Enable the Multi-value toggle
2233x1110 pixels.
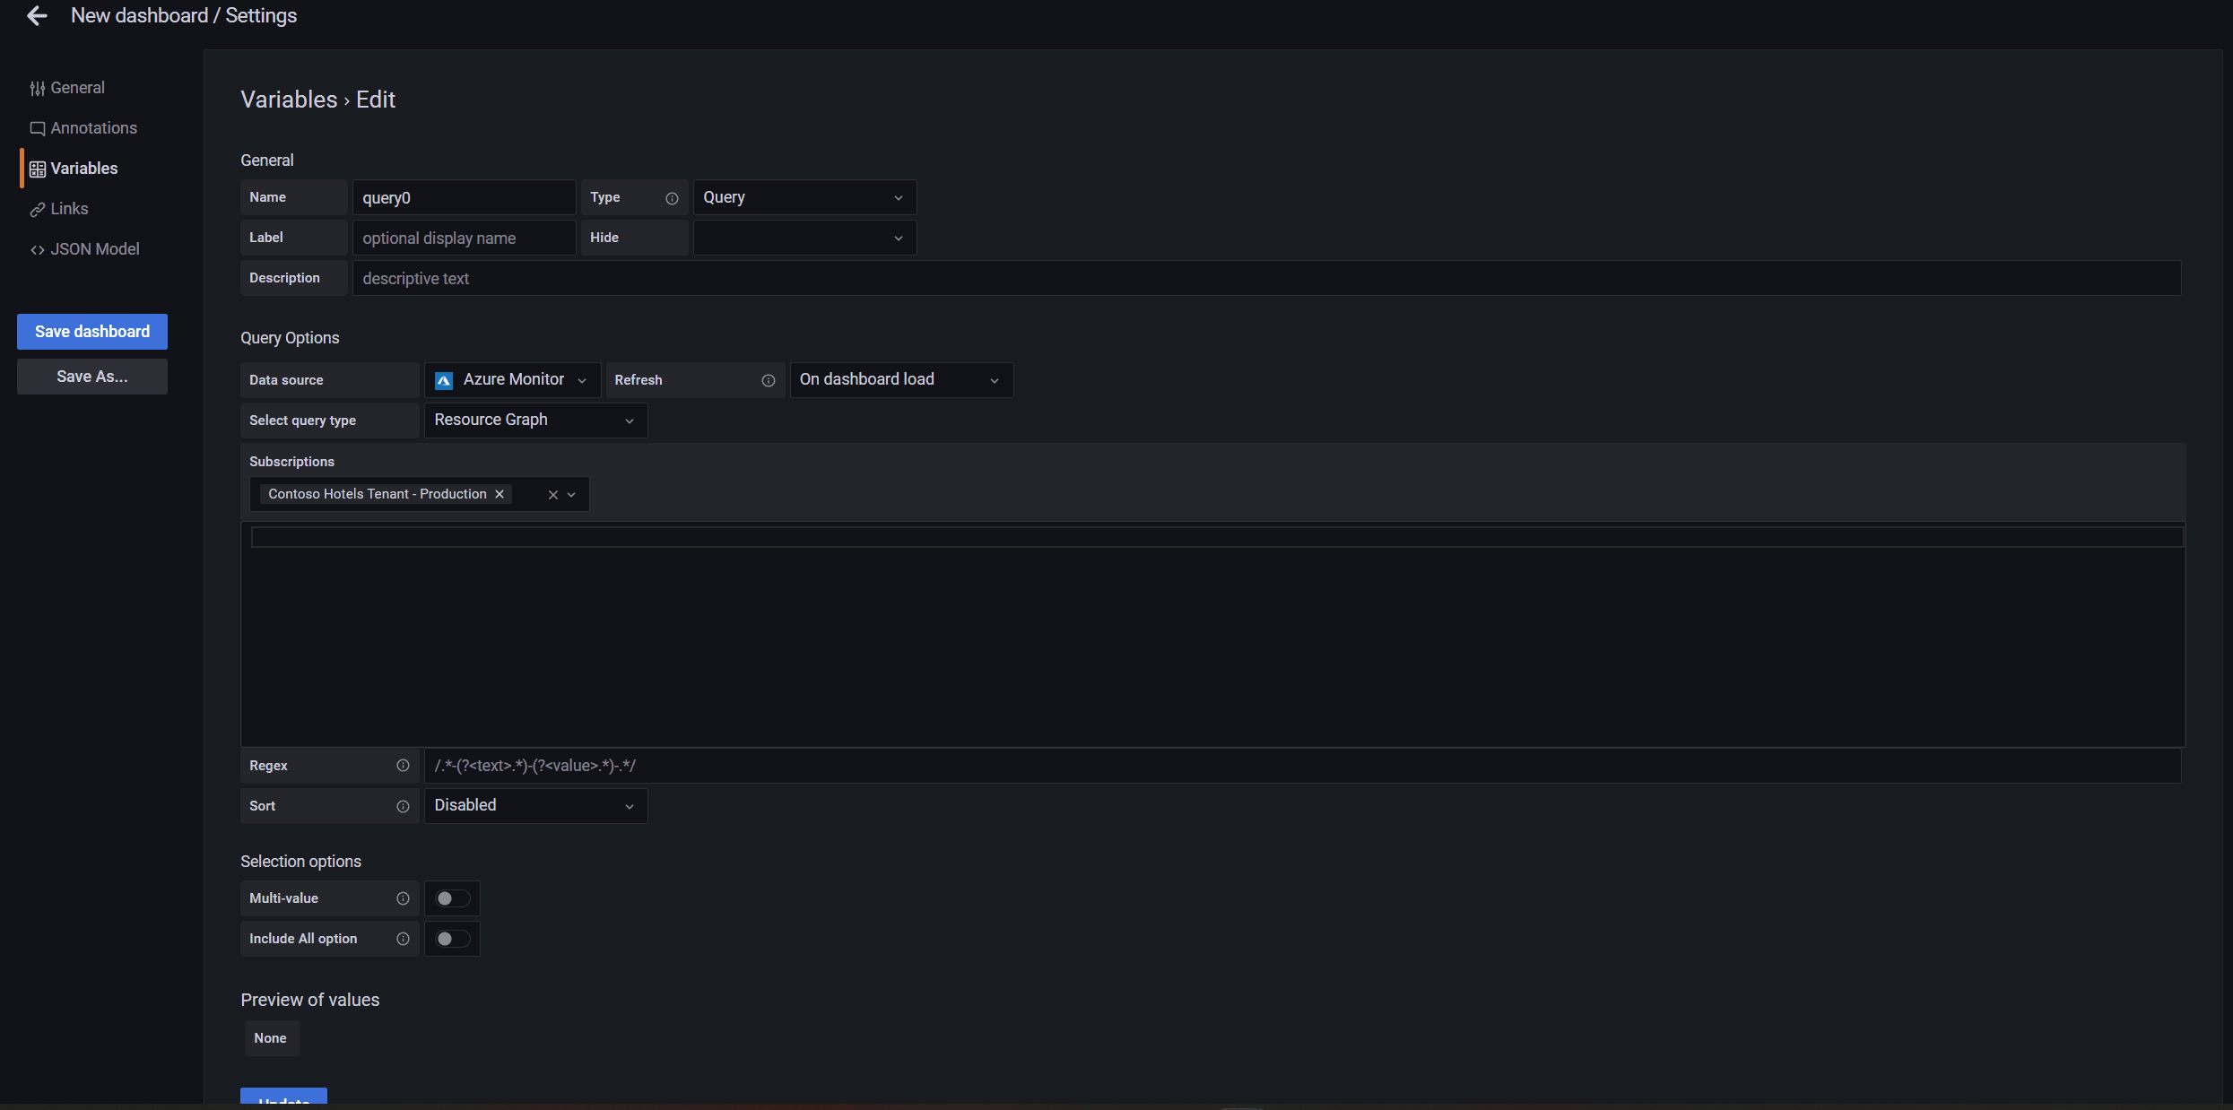tap(451, 898)
